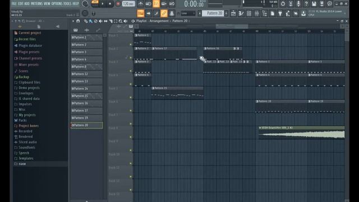Viewport: 359px width, 202px height.
Task: Select Pattern 15 in the picker list
Action: click(87, 96)
